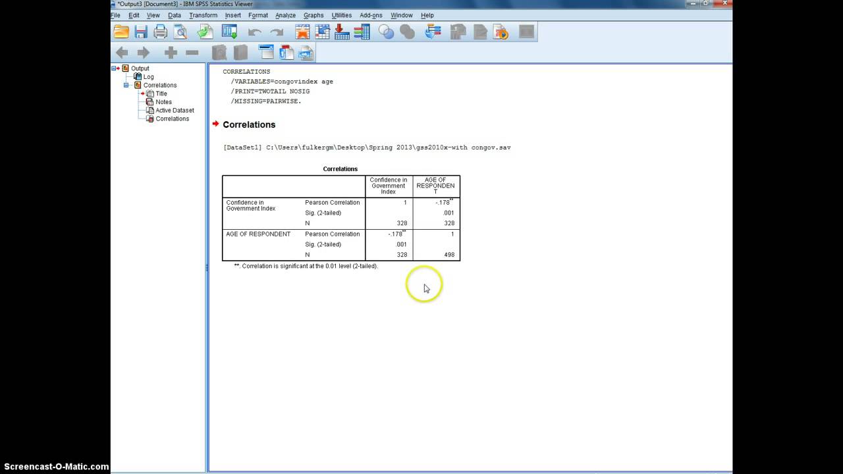Image resolution: width=843 pixels, height=474 pixels.
Task: Save the output document with floppy icon
Action: coord(141,32)
